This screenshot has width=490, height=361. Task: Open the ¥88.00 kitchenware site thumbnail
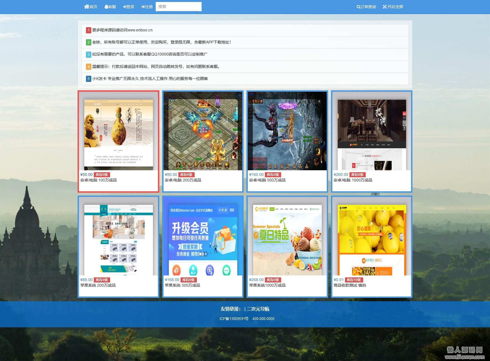(x=118, y=236)
